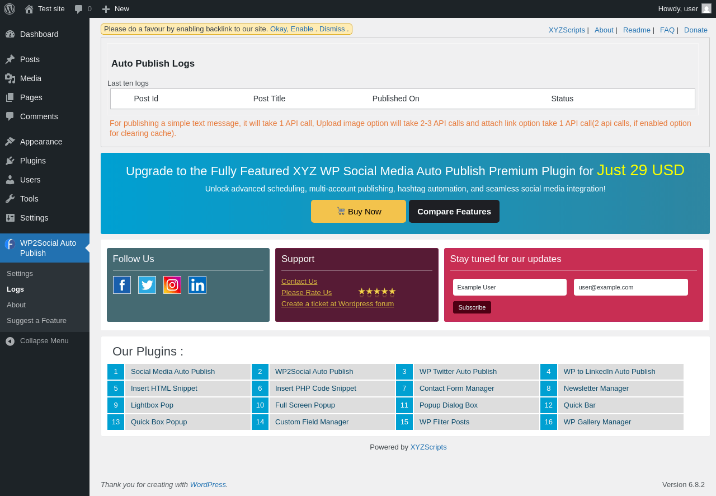716x496 pixels.
Task: Click the Buy Now button
Action: (359, 212)
